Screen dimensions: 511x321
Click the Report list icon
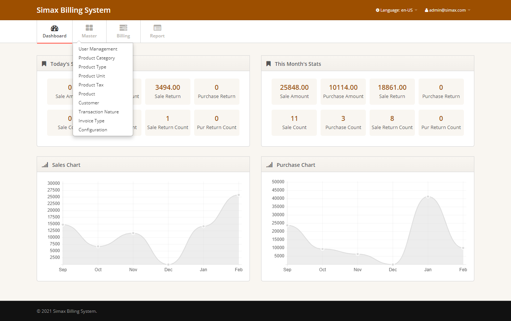[157, 28]
